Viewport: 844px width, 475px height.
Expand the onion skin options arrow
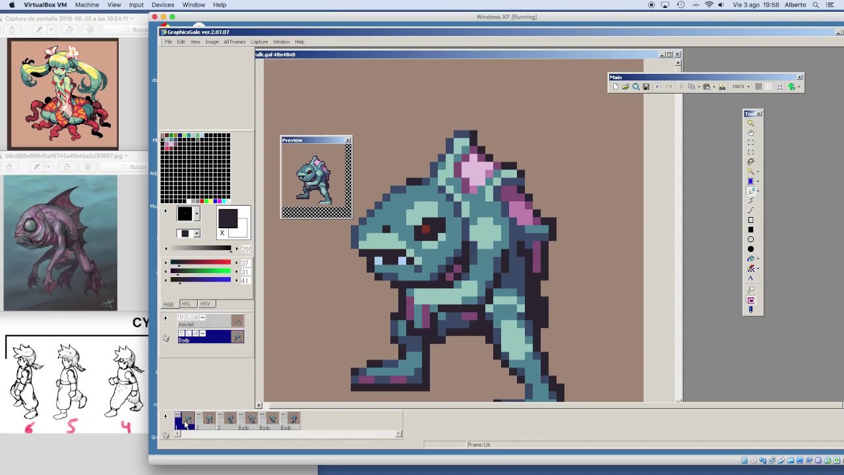coord(799,86)
